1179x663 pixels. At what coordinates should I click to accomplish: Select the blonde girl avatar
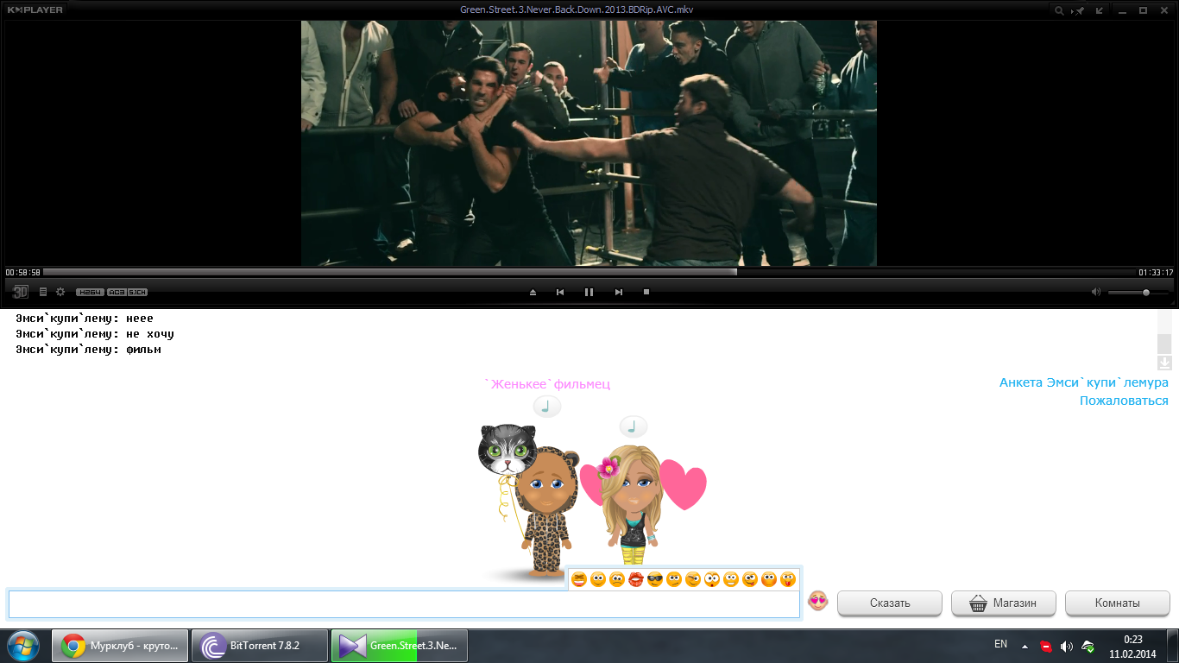634,505
